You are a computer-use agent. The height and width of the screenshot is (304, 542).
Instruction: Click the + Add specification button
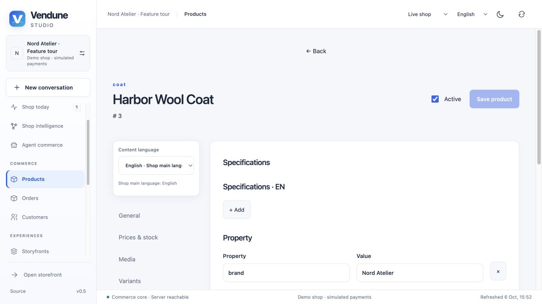tap(237, 210)
